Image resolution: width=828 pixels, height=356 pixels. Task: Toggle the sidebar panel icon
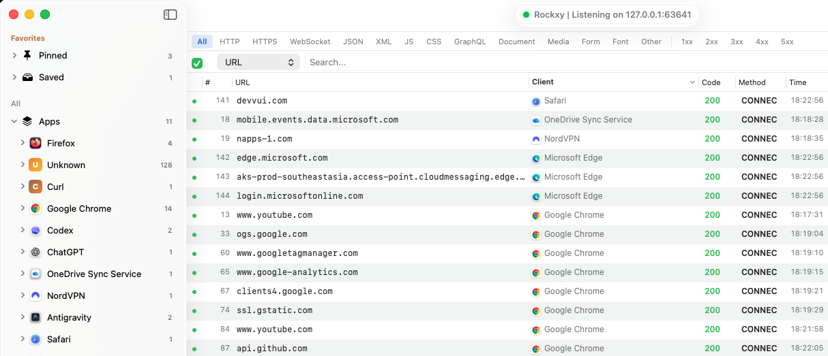[x=171, y=14]
